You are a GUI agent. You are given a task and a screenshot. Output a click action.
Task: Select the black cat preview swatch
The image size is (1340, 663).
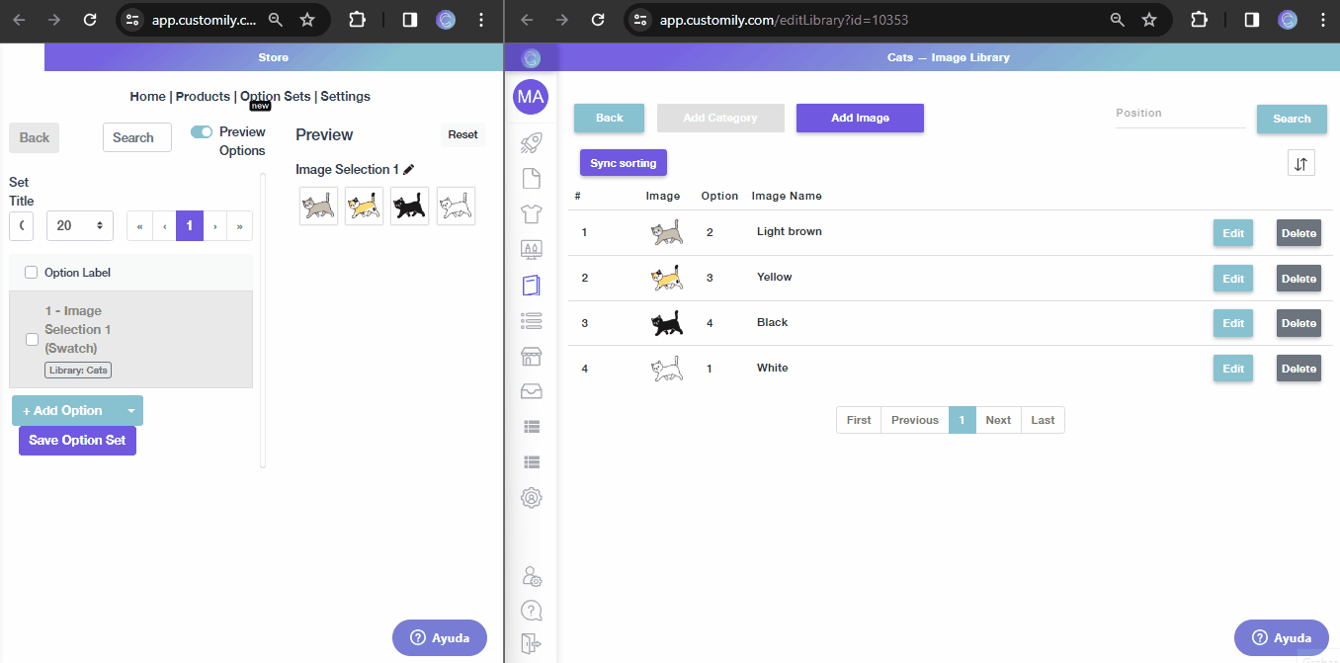point(409,206)
